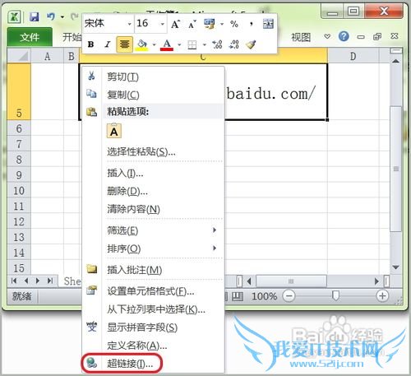Switch to page break preview icon
Screen dimensions: 411x376
[238, 296]
